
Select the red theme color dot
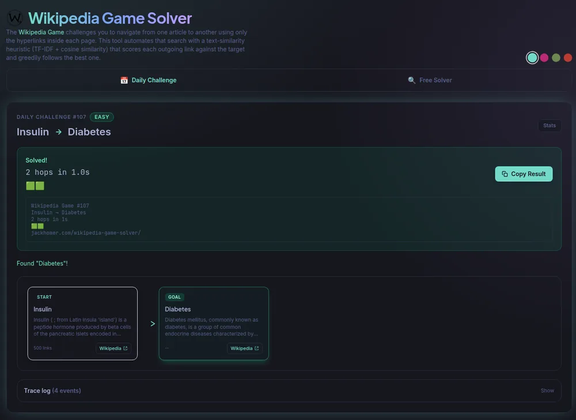coord(567,58)
